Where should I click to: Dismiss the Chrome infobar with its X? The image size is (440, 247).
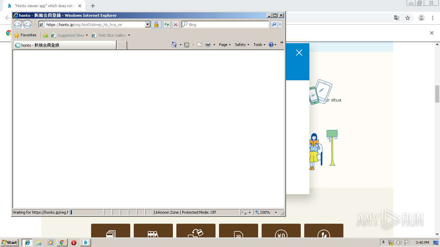tap(432, 33)
